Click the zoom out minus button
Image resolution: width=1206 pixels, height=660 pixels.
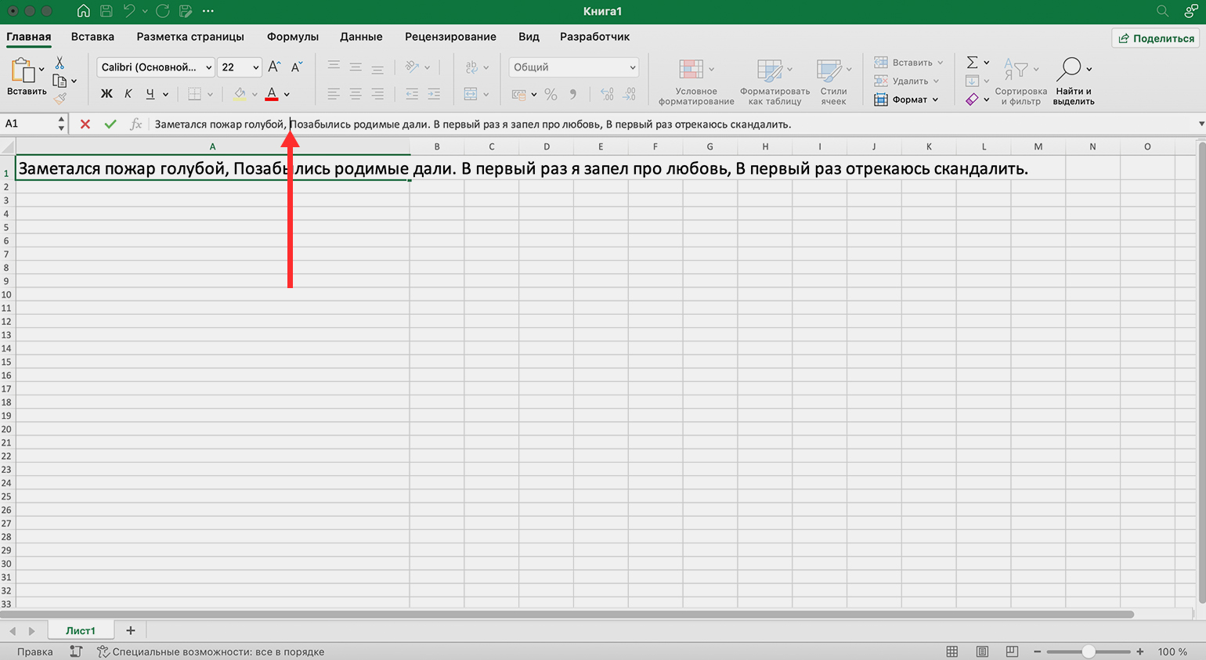pyautogui.click(x=1038, y=651)
